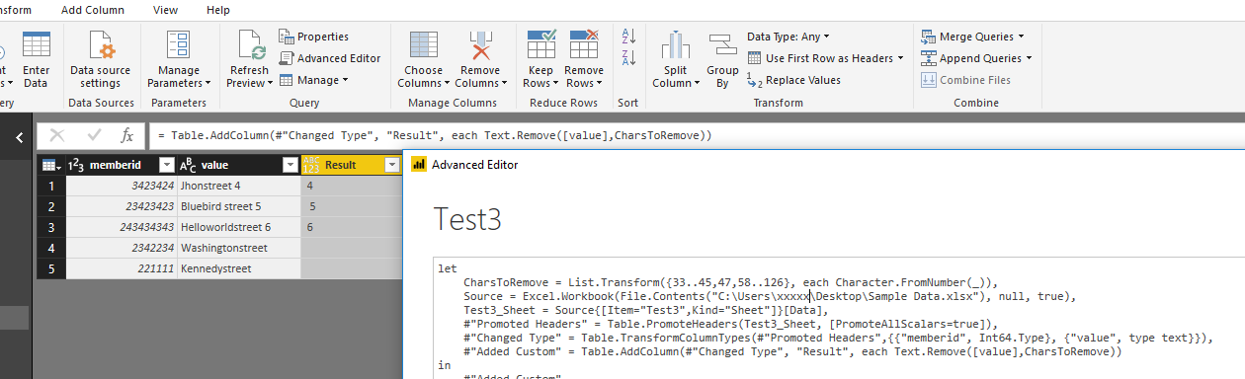The height and width of the screenshot is (379, 1245).
Task: Select Result cell with value 6
Action: click(x=351, y=227)
